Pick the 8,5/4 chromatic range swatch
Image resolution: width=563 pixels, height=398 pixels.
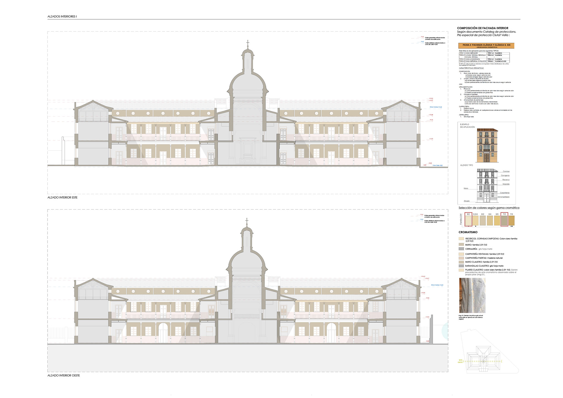475,220
